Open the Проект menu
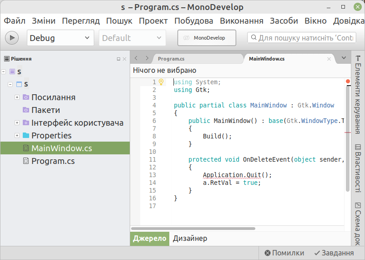The width and height of the screenshot is (365, 260). [153, 21]
